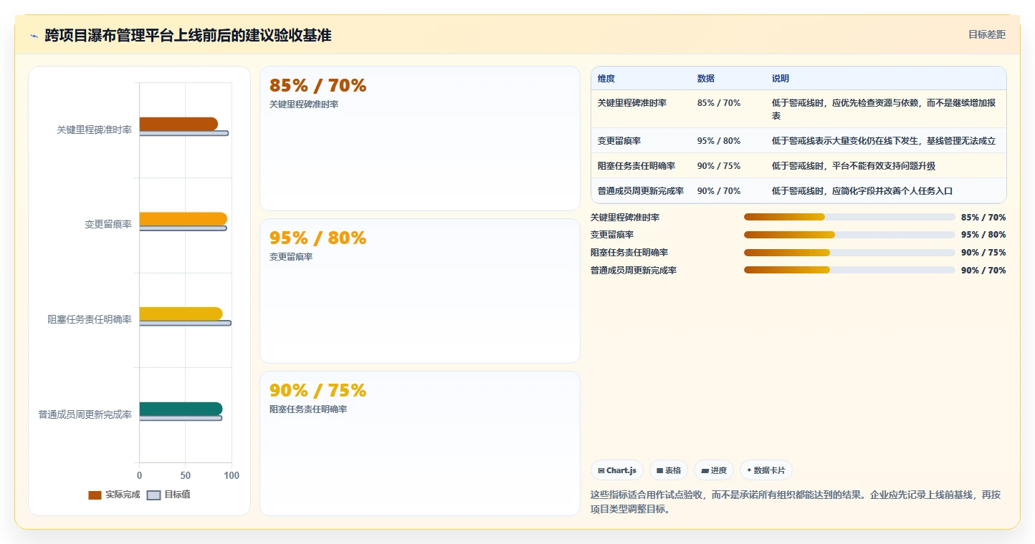The width and height of the screenshot is (1035, 544).
Task: Click the x-axis tick value 50
Action: 185,475
